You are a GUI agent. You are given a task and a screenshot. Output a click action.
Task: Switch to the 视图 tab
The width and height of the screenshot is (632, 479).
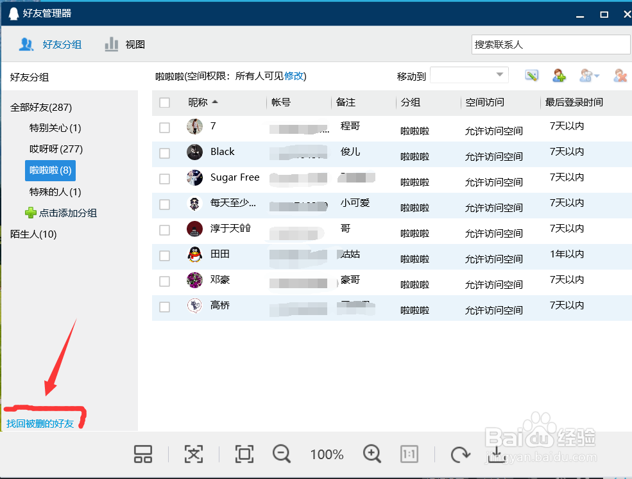[134, 44]
